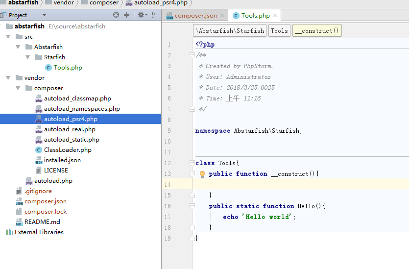409x269 pixels.
Task: Click the src folder icon
Action: [x=19, y=37]
